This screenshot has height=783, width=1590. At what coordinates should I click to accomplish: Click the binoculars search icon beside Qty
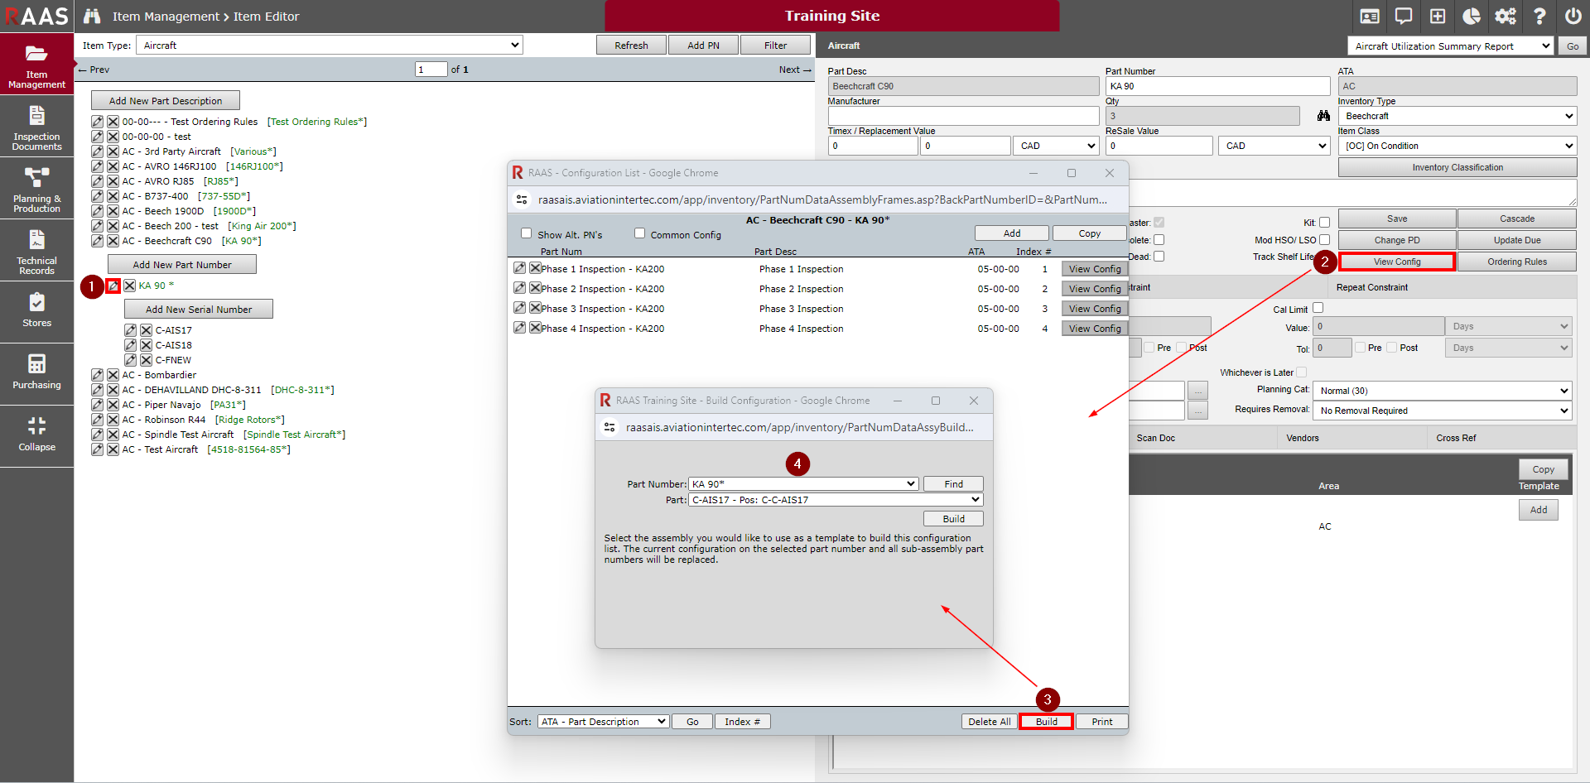point(1323,116)
